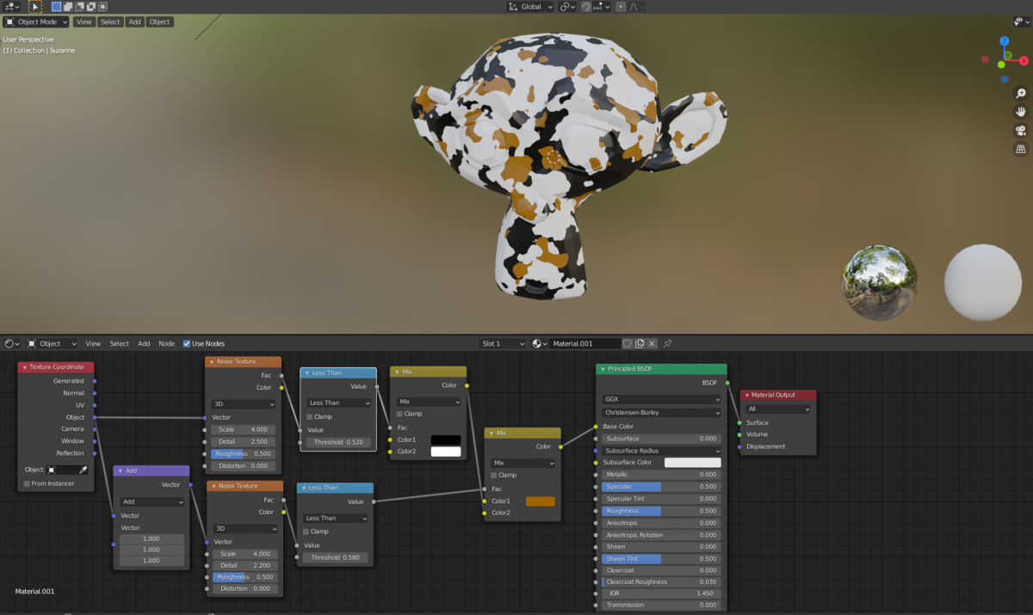The image size is (1033, 615).
Task: Choose the Extend selection mode
Action: (x=68, y=7)
